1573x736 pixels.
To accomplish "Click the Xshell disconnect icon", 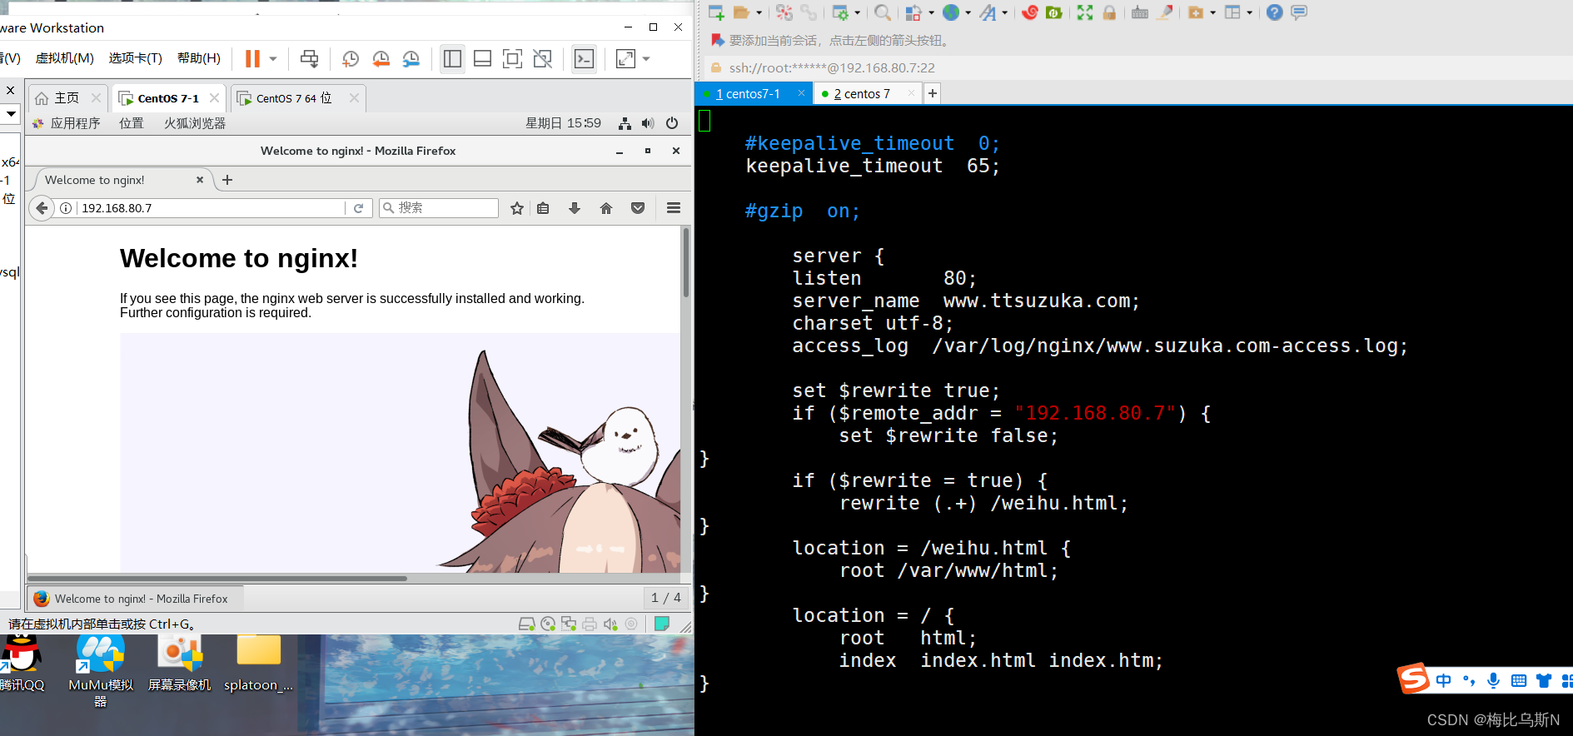I will pyautogui.click(x=784, y=12).
